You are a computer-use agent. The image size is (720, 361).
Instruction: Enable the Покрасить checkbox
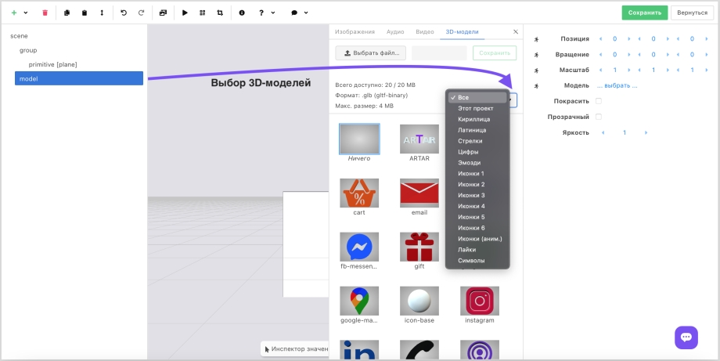click(599, 101)
